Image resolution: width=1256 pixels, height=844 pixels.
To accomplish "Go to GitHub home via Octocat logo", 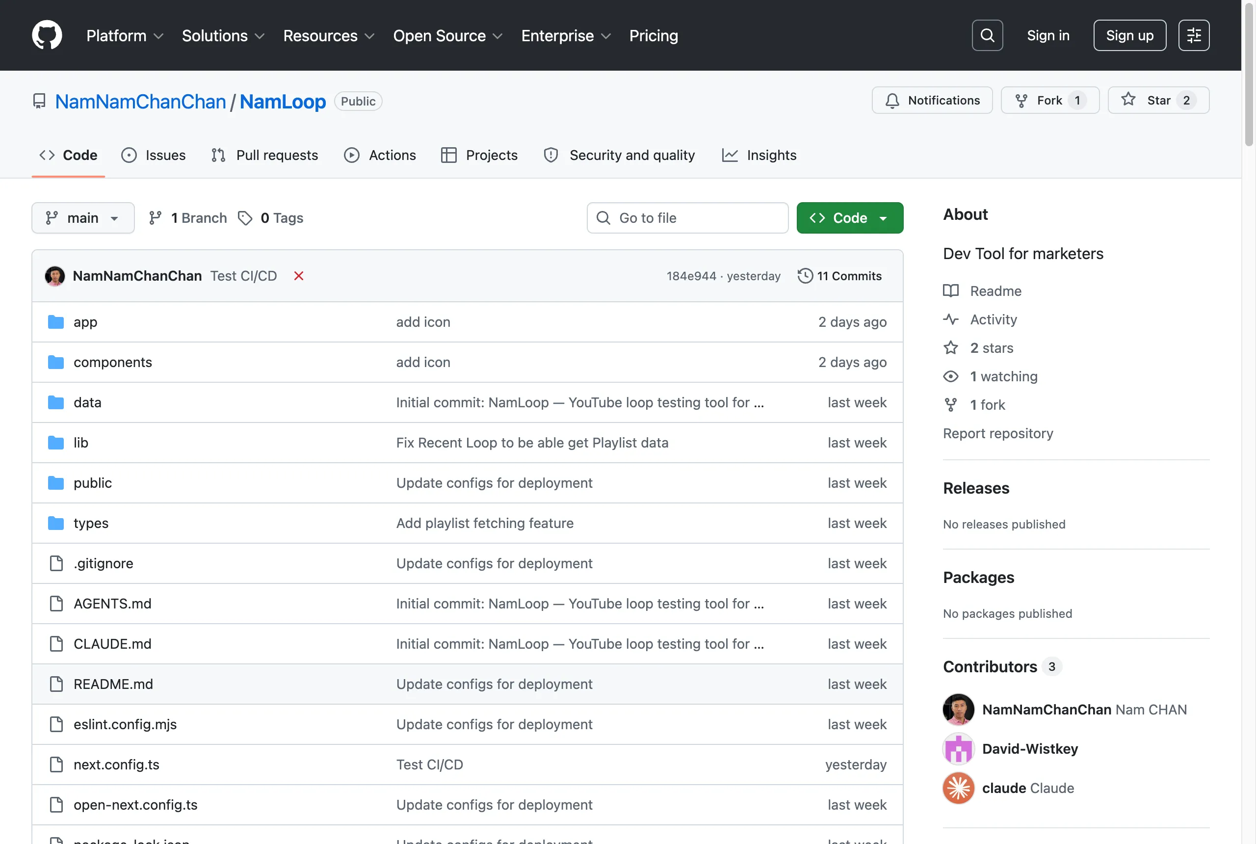I will (x=47, y=35).
